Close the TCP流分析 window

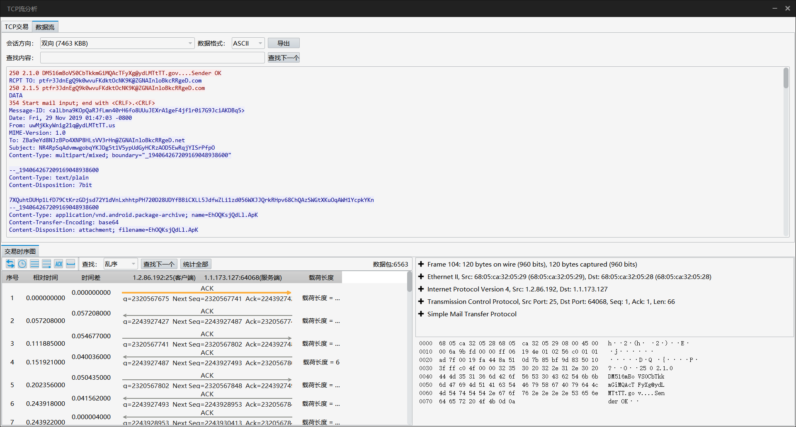click(788, 8)
